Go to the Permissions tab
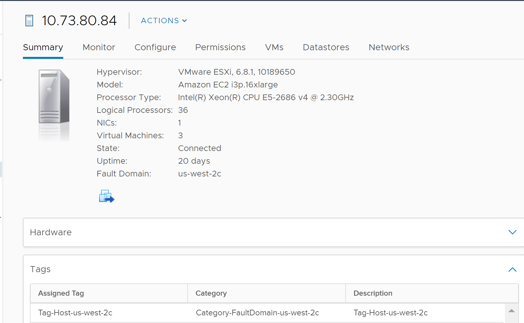The height and width of the screenshot is (323, 524). 220,47
